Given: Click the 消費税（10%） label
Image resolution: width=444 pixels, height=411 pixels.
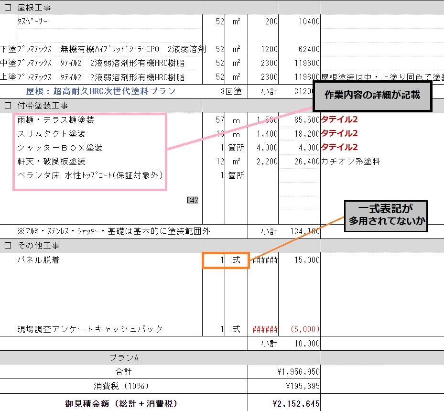Looking at the screenshot, I should tap(121, 386).
